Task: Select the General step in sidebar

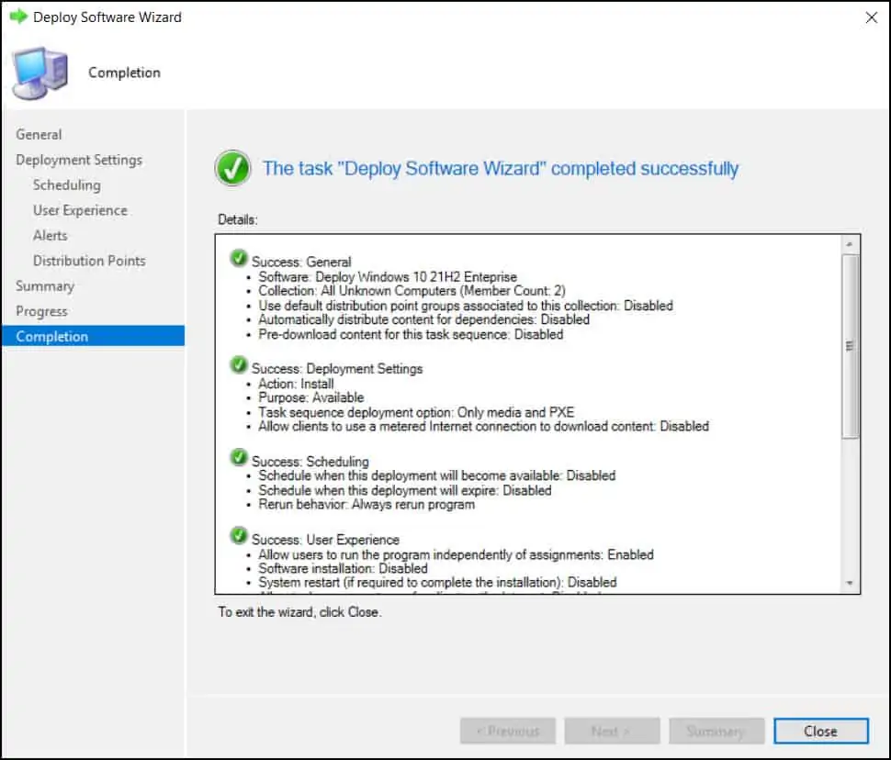Action: tap(39, 135)
